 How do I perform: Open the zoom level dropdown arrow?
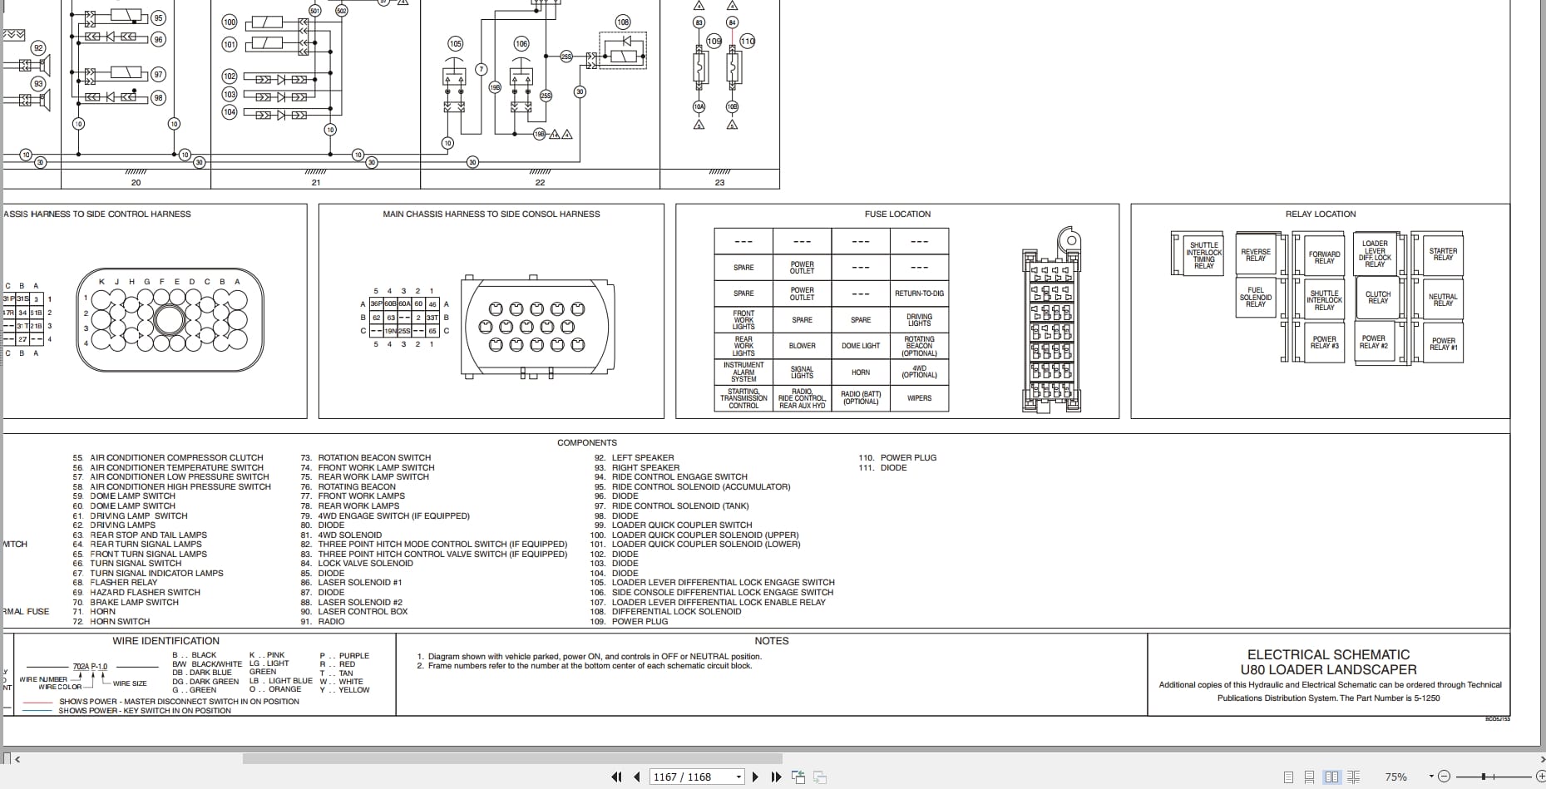click(x=1431, y=777)
